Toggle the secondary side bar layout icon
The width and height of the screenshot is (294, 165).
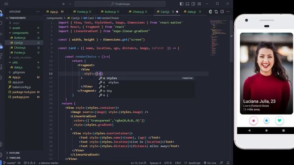tap(193, 4)
